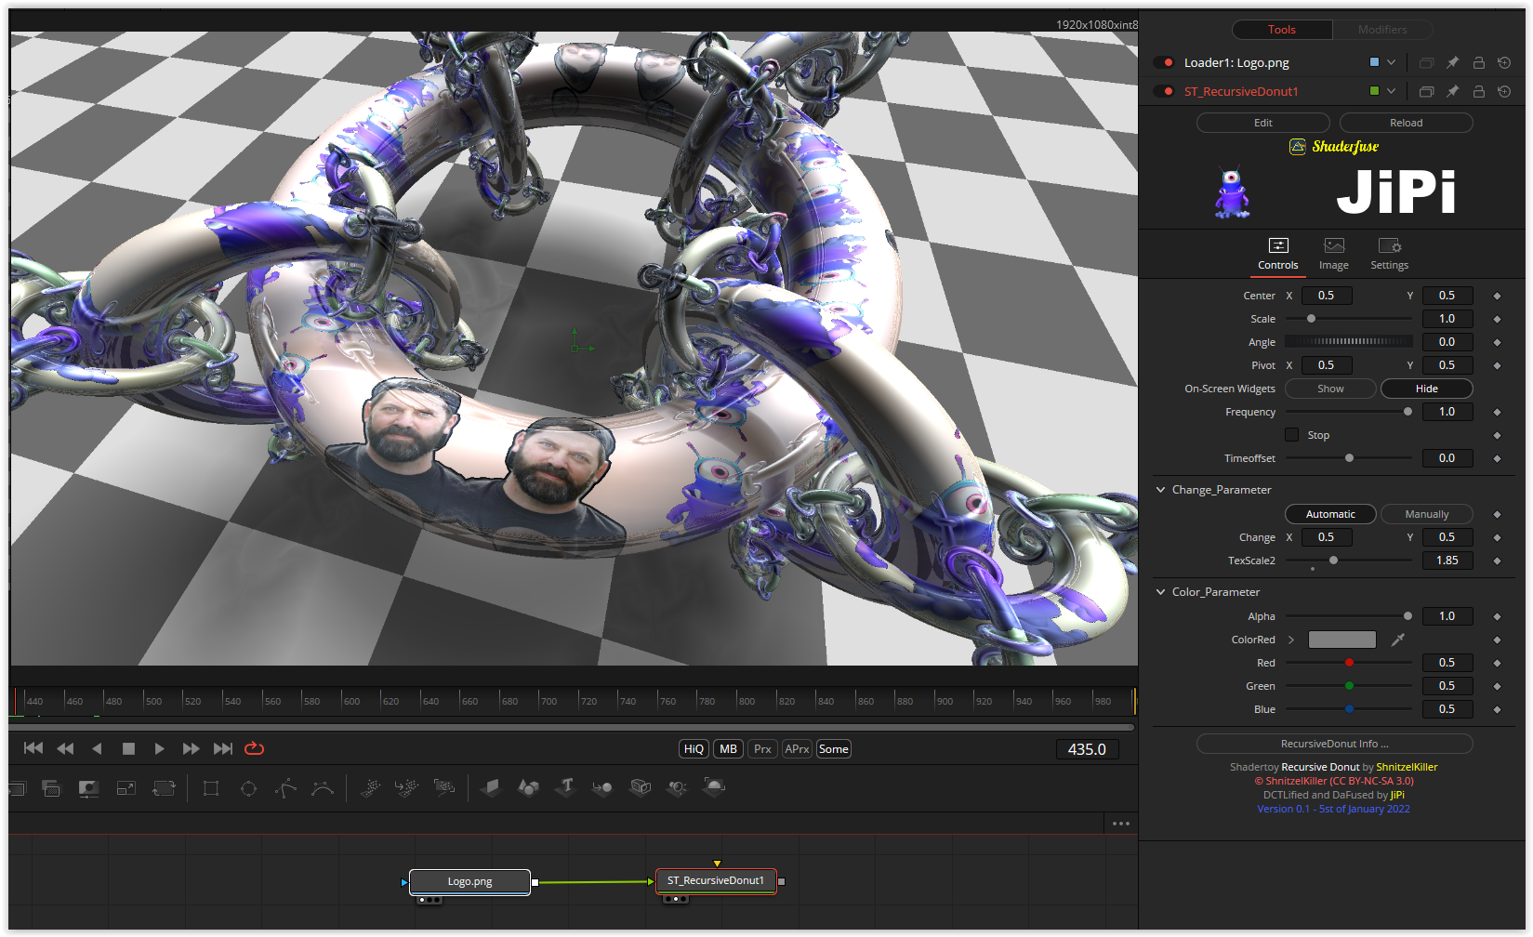The height and width of the screenshot is (937, 1533).
Task: Open versions for ST_RecursiveDonut1
Action: (x=1426, y=91)
